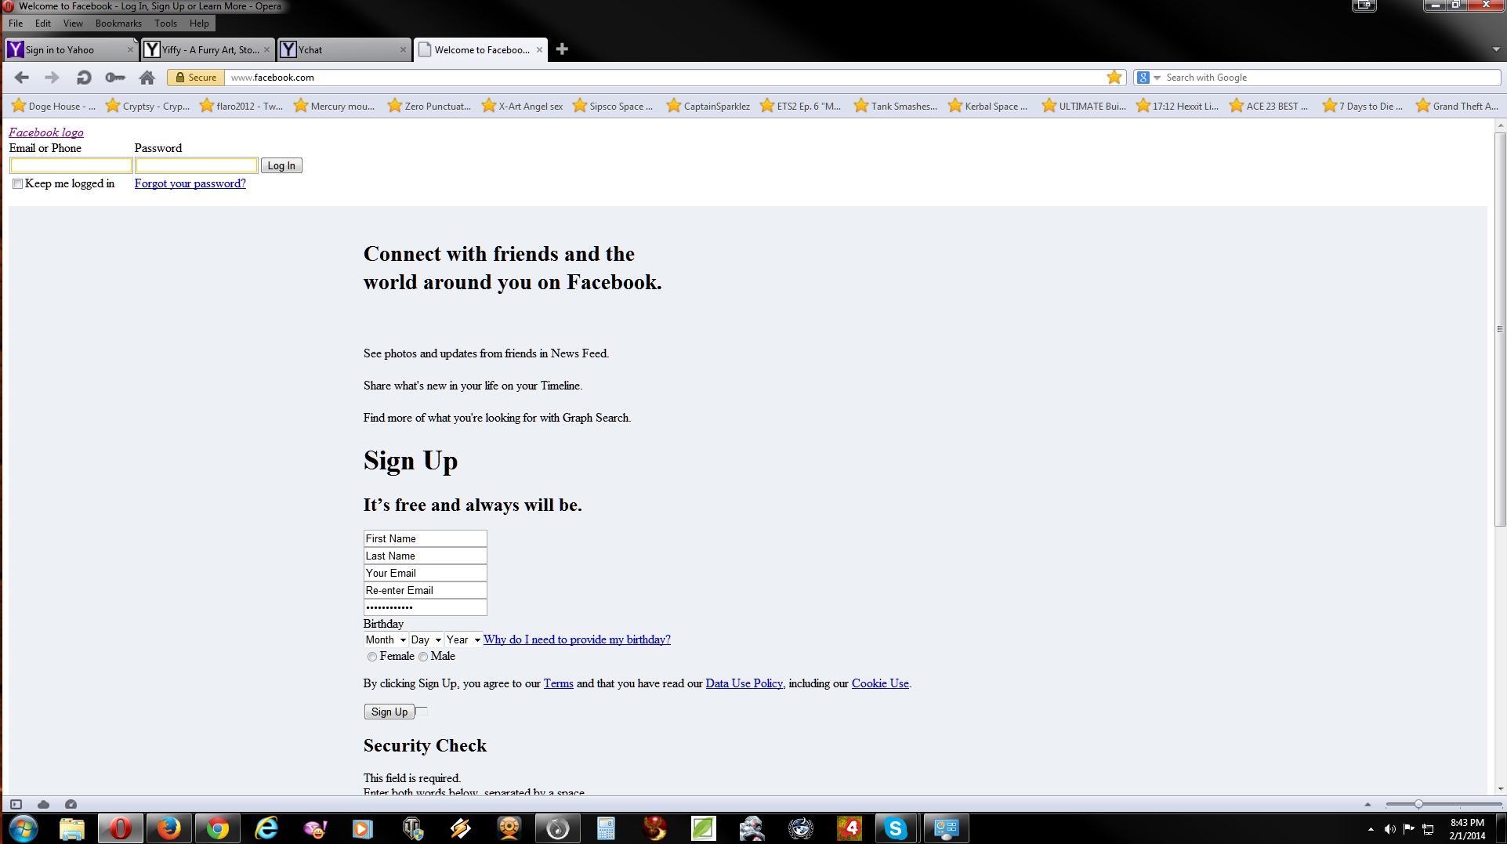The image size is (1507, 844).
Task: Adjust the zoom slider in status bar
Action: coord(1418,804)
